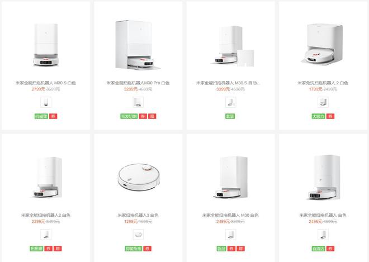
Task: Click 米家全能扫拖机器人 M30 S 自动... title link
Action: pos(228,83)
